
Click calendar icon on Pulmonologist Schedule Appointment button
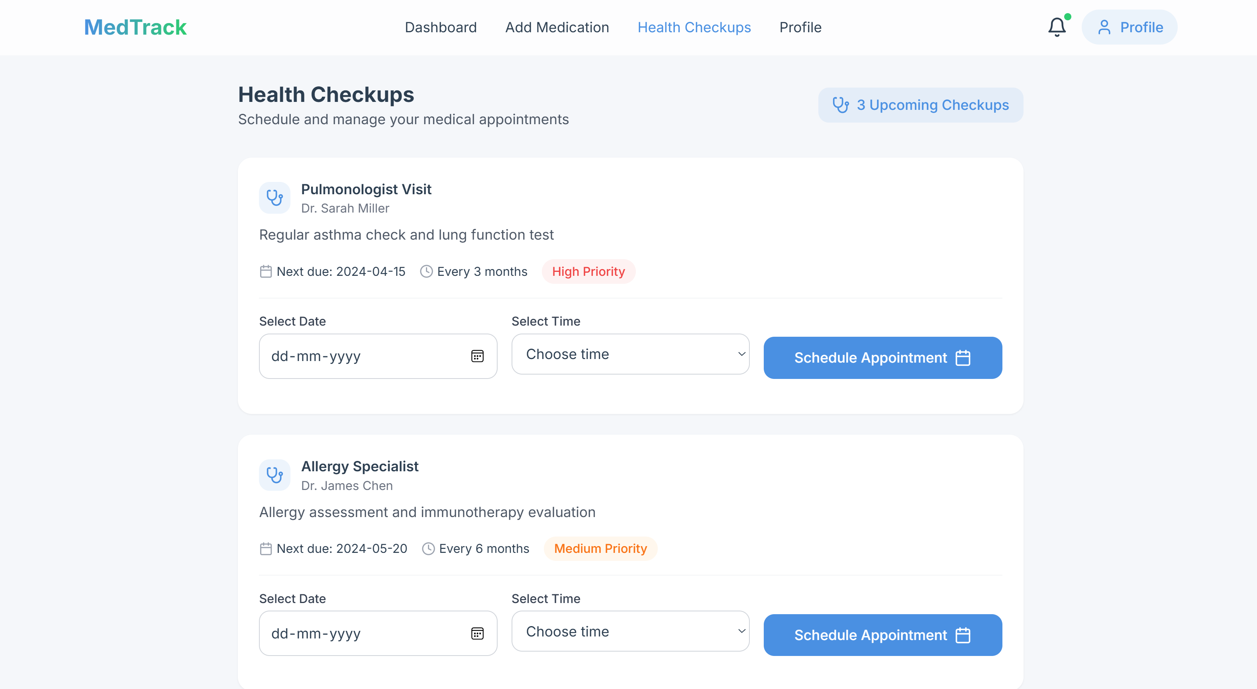click(x=963, y=358)
